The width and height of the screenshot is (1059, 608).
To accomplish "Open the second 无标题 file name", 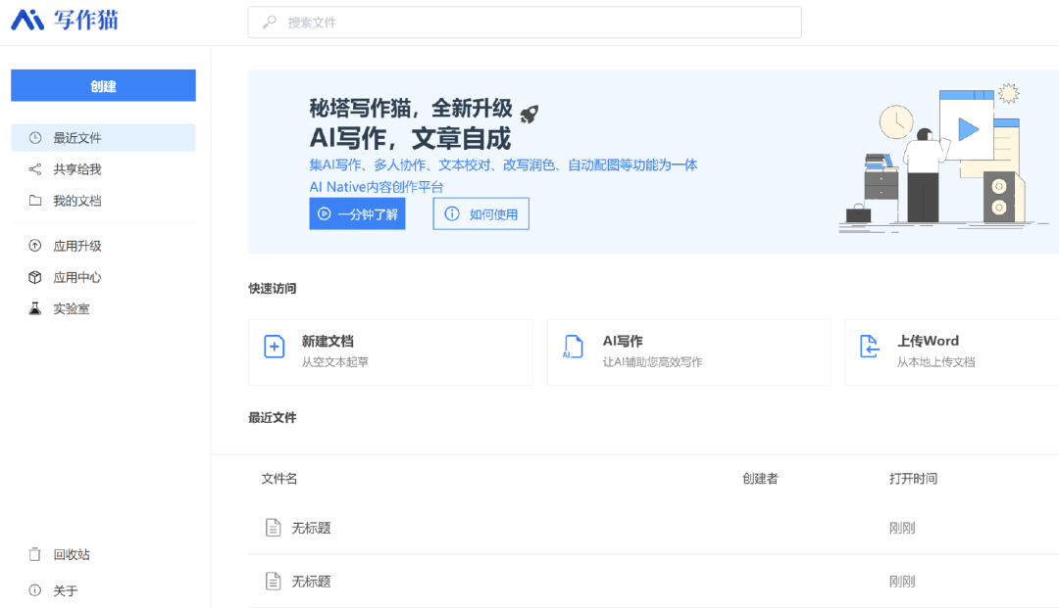I will pyautogui.click(x=311, y=581).
